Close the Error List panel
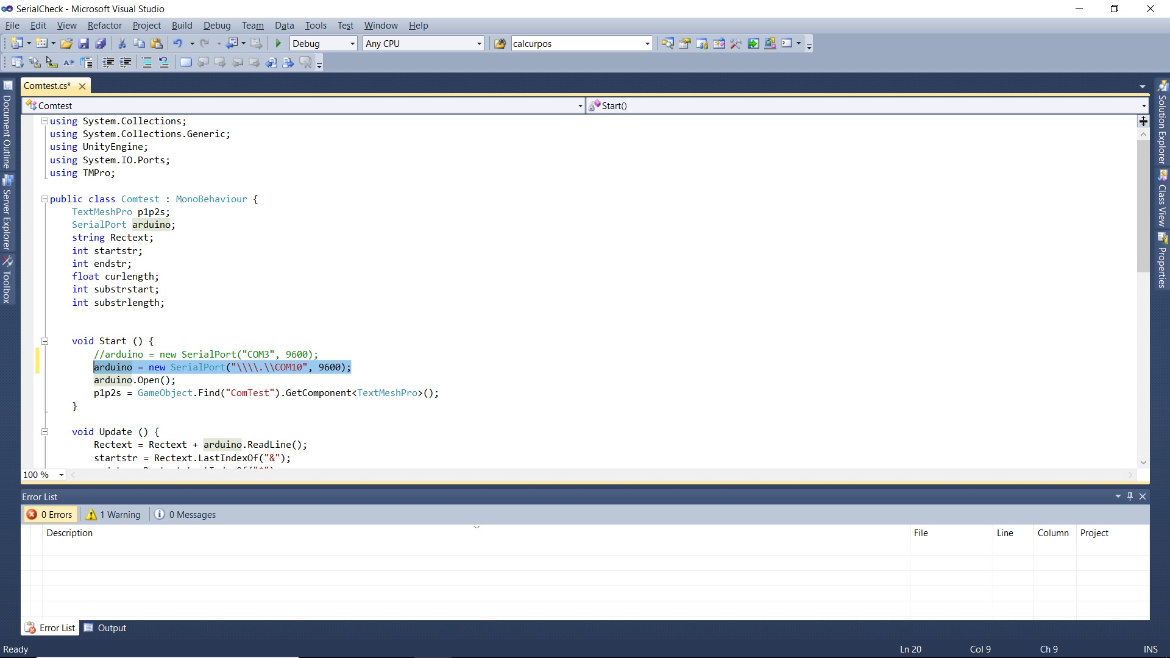The height and width of the screenshot is (658, 1170). 1143,497
